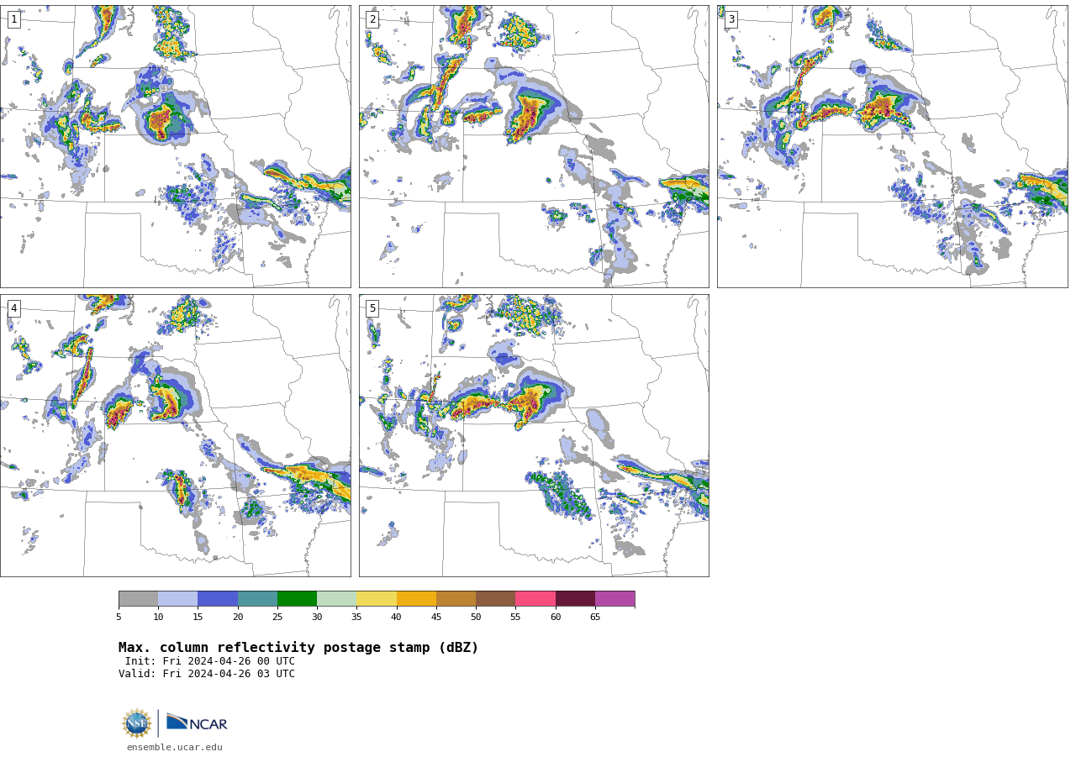Click colorbar tick label 40
Image resolution: width=1076 pixels, height=757 pixels.
(x=397, y=618)
